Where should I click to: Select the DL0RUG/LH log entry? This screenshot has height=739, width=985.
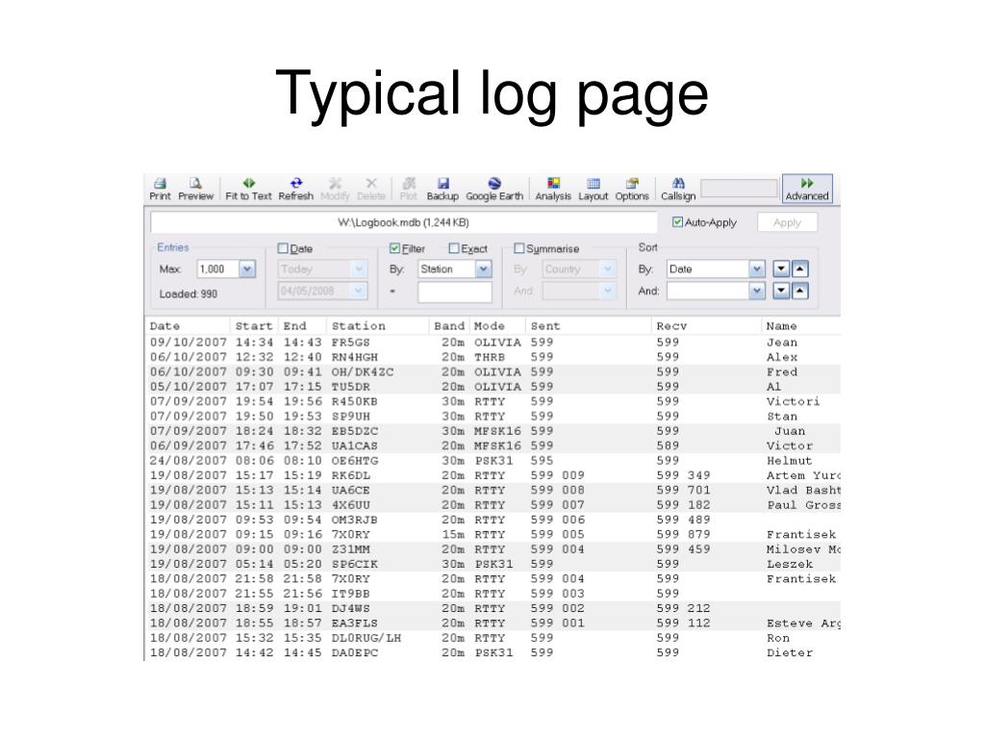[493, 638]
